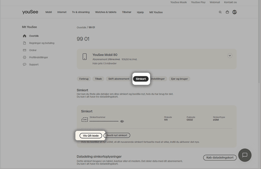Expand the YouSee Mobil 80 subscription card
Screen dimensions: 261x169
[x=230, y=55]
